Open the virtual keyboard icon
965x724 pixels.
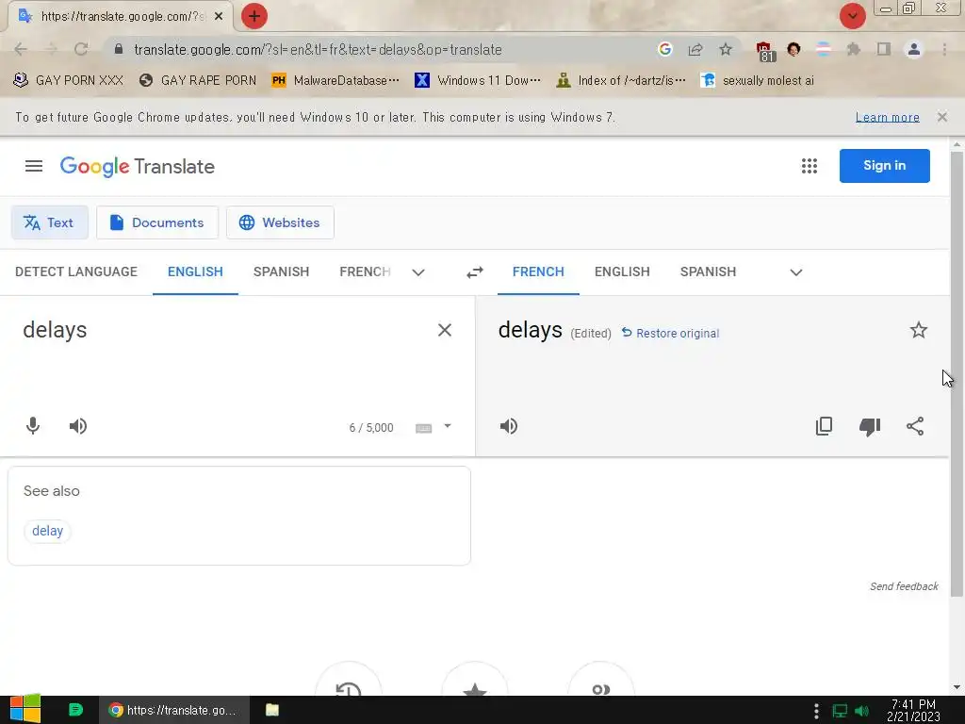pyautogui.click(x=423, y=428)
